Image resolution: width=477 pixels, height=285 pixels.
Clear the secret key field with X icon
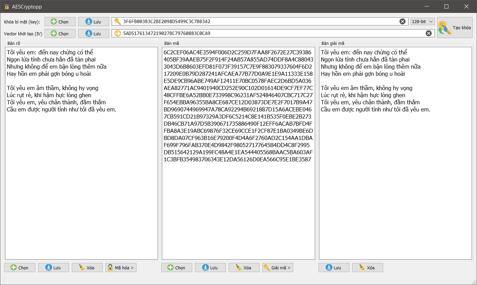(x=402, y=21)
